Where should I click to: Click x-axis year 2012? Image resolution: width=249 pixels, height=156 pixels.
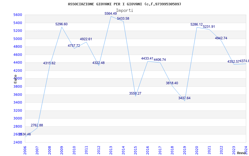pos(99,150)
